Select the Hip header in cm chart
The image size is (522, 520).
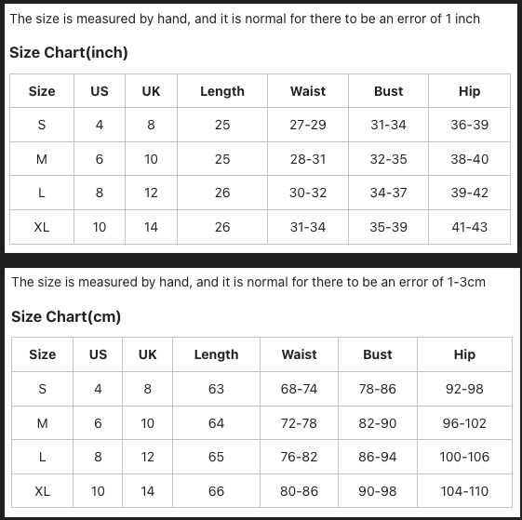tap(464, 354)
